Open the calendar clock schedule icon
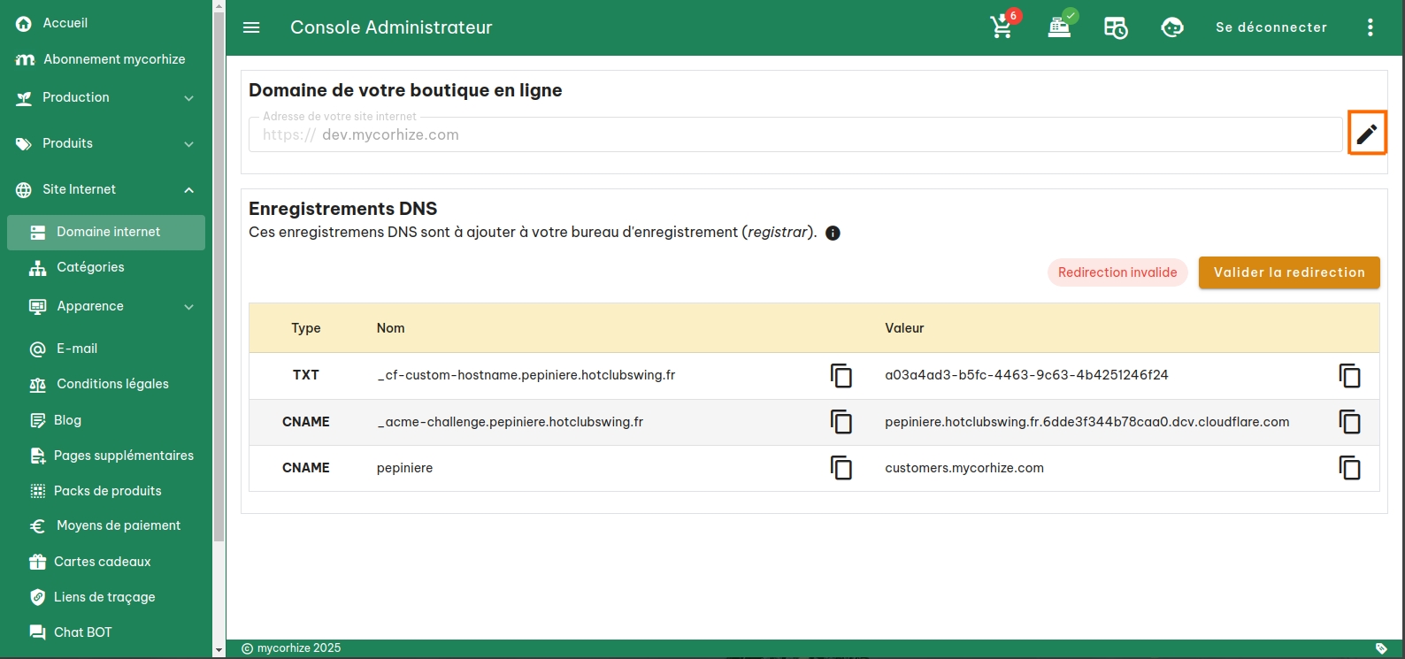The image size is (1405, 659). pyautogui.click(x=1116, y=27)
